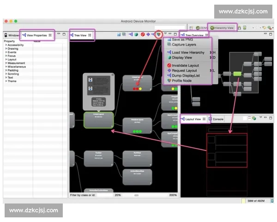Select the RelativeLayout node with three green dots

click(x=137, y=125)
